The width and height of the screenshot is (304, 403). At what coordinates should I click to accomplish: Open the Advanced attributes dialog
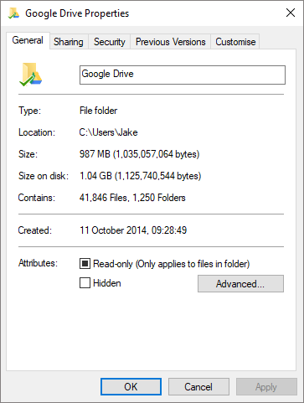[240, 284]
